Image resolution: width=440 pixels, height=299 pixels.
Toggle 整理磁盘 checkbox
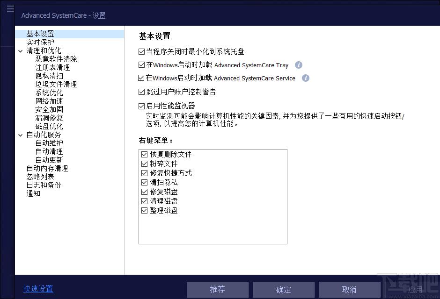point(144,211)
